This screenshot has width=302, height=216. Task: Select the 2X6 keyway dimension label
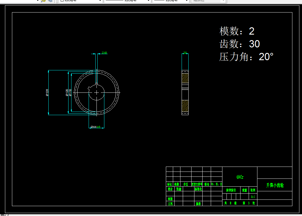click(x=104, y=53)
